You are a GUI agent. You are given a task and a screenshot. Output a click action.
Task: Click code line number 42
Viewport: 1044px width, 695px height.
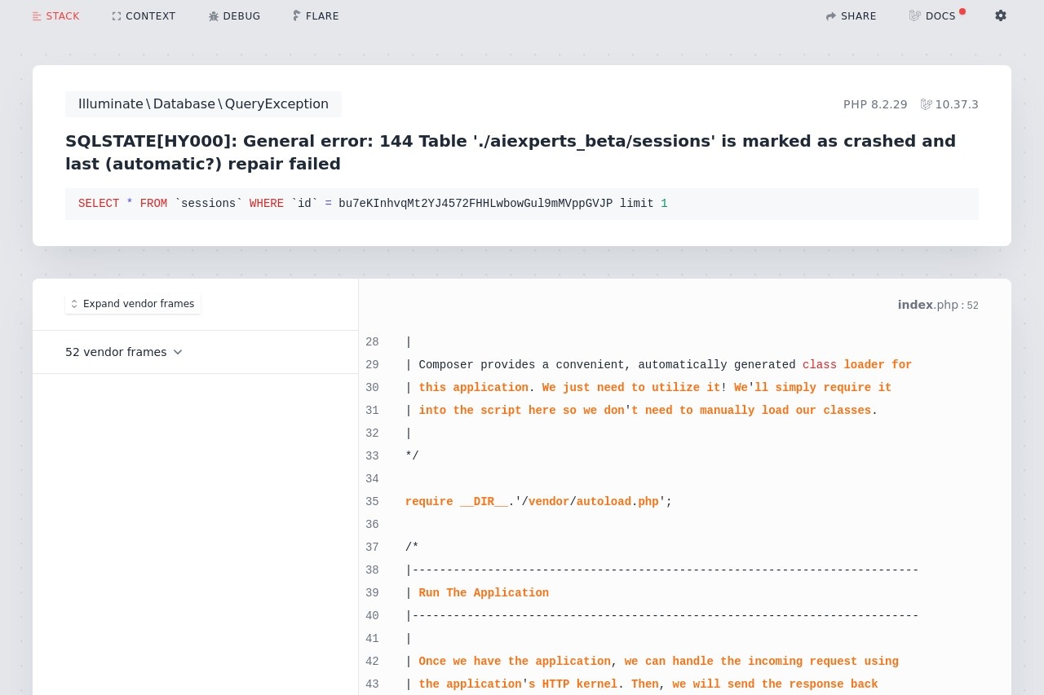pyautogui.click(x=372, y=662)
